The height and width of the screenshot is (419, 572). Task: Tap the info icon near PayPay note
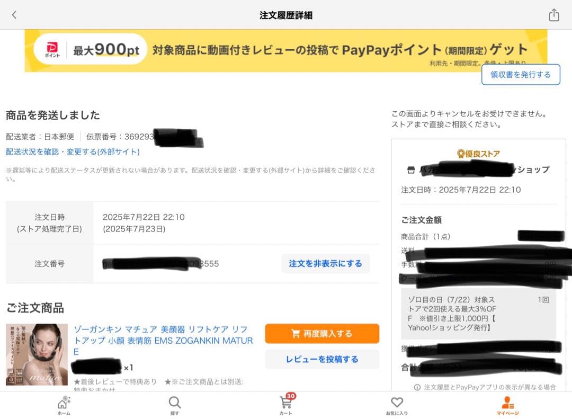click(417, 387)
